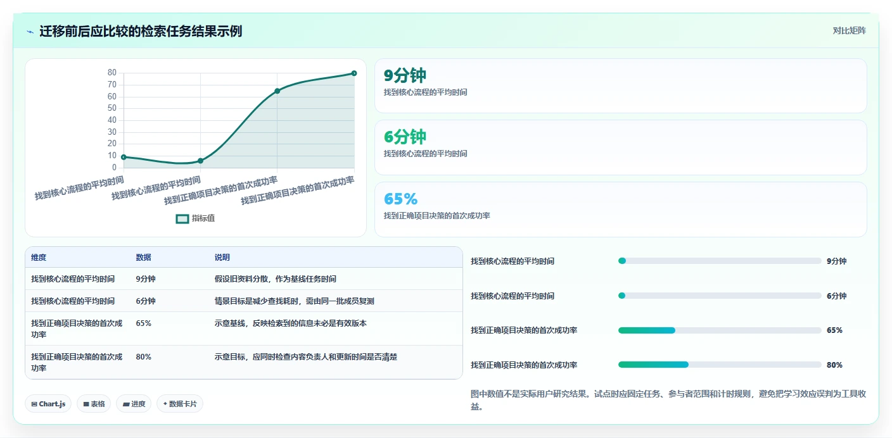Click the 65% cell in the table
The height and width of the screenshot is (438, 892).
[x=143, y=323]
